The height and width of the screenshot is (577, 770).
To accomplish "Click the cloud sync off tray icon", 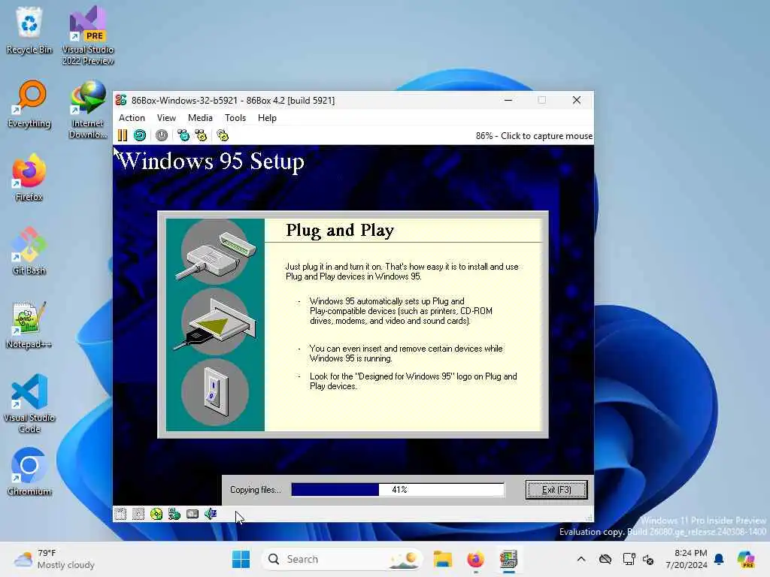I will pyautogui.click(x=605, y=559).
